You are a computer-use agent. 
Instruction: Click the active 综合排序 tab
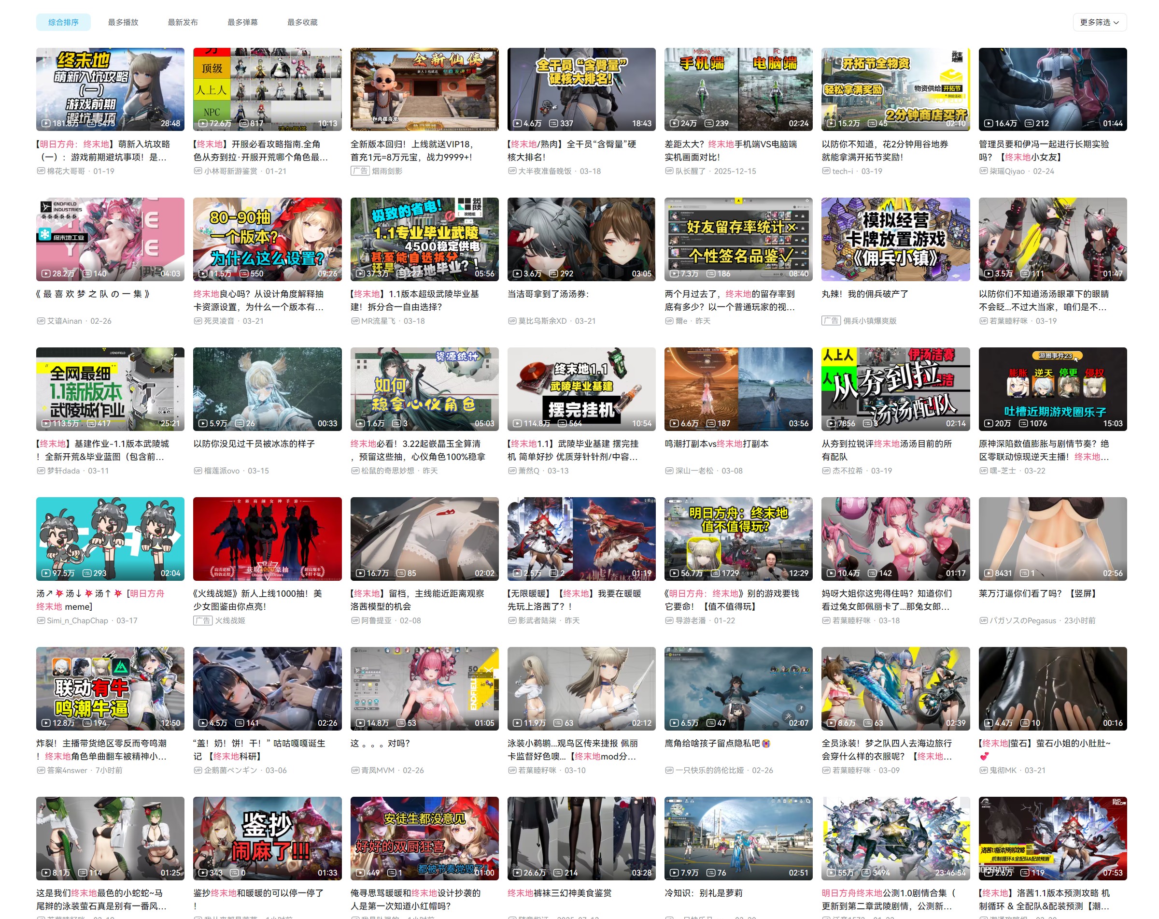pos(63,22)
